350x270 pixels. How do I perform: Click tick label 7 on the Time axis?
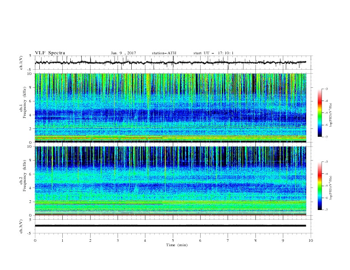[228, 240]
